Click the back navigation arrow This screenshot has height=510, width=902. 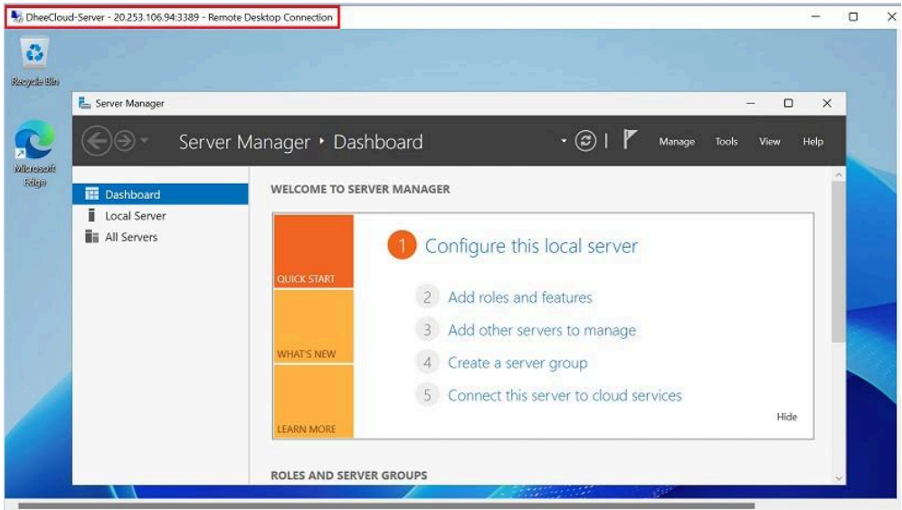(97, 142)
